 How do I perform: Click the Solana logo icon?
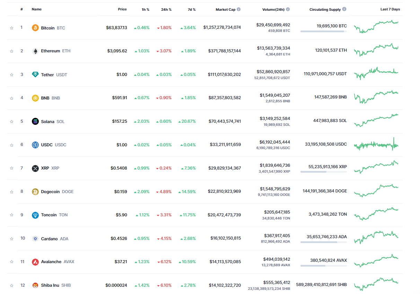click(35, 121)
